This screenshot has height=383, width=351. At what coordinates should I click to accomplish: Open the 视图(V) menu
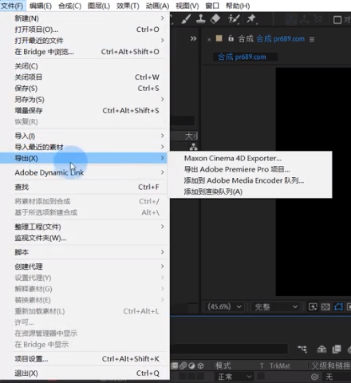point(187,6)
